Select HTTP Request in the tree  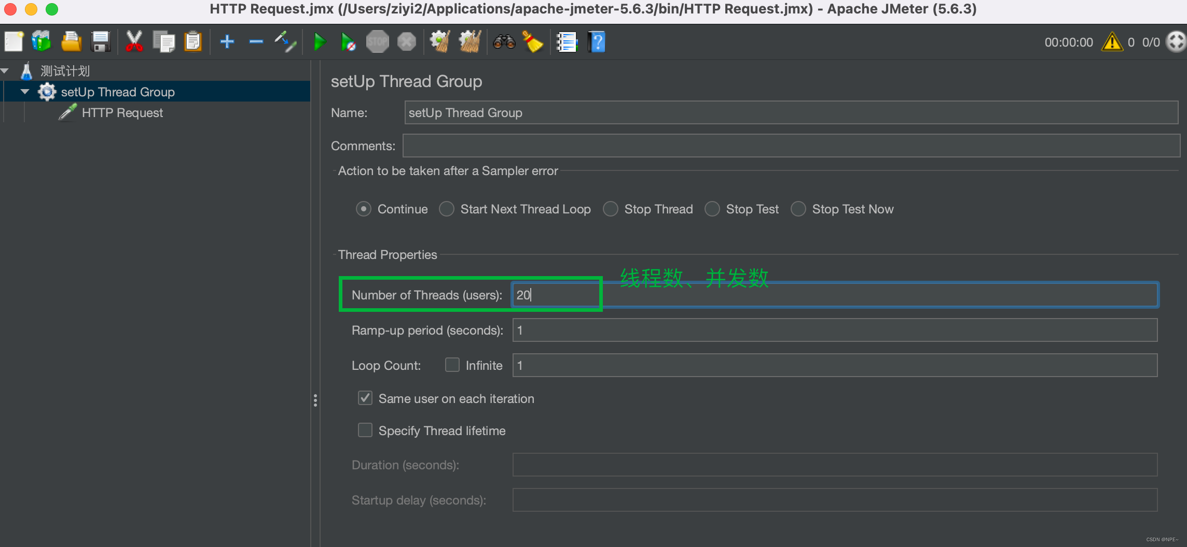click(x=122, y=112)
